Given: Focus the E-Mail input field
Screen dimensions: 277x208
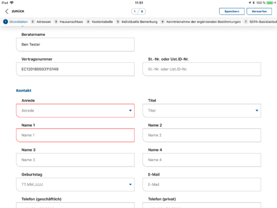Looking at the screenshot, I should click(x=202, y=184).
